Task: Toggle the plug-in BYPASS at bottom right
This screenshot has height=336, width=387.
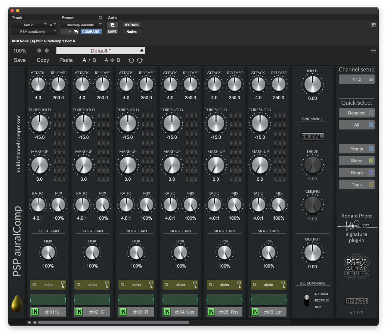Action: tap(357, 301)
